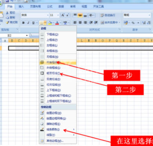Open the number format 常规 dropdown
The image size is (153, 146).
pyautogui.click(x=149, y=15)
